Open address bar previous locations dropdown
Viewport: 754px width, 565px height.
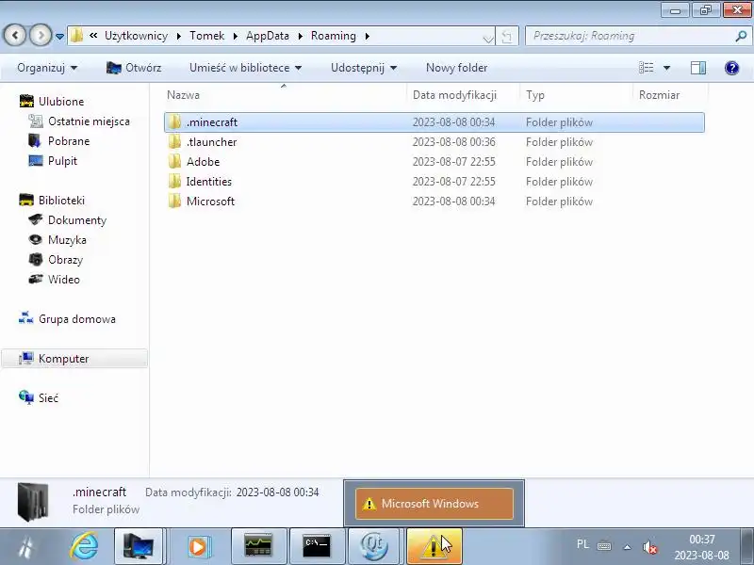point(487,38)
